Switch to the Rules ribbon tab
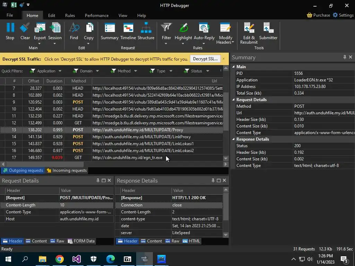 pyautogui.click(x=70, y=15)
